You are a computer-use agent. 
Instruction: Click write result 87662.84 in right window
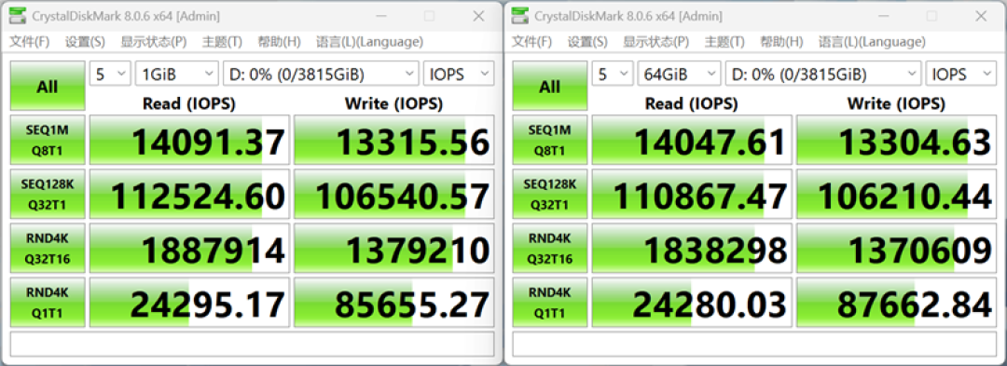[897, 303]
